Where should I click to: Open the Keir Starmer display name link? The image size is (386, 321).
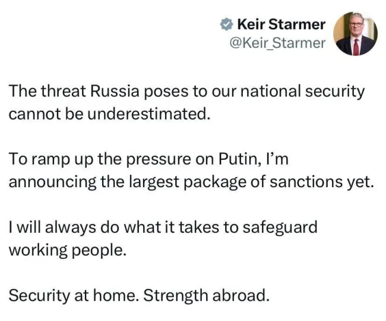pyautogui.click(x=281, y=24)
